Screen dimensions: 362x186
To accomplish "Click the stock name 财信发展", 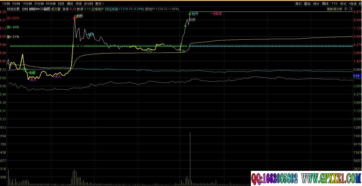I will pyautogui.click(x=13, y=9).
